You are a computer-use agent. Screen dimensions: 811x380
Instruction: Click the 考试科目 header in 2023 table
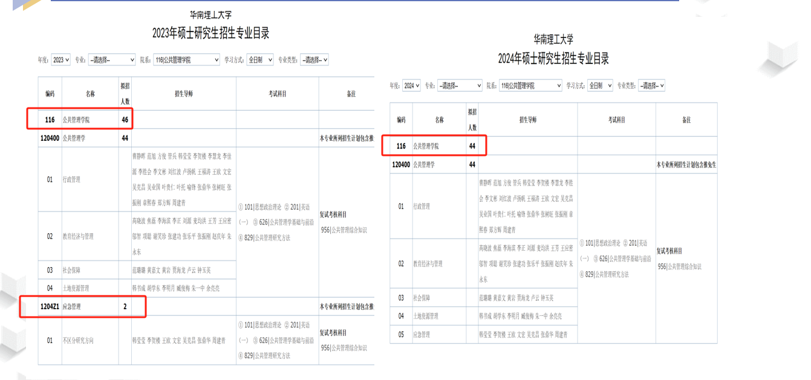[278, 94]
